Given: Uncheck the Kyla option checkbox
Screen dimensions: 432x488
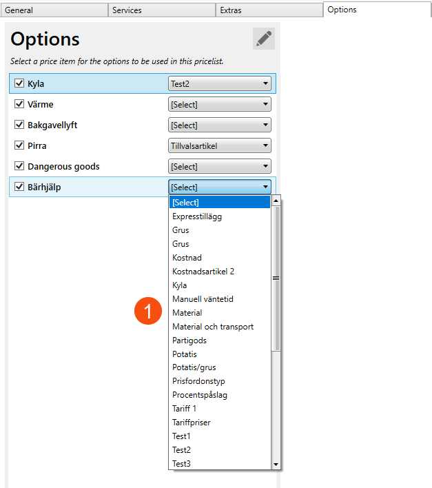Looking at the screenshot, I should pyautogui.click(x=19, y=84).
